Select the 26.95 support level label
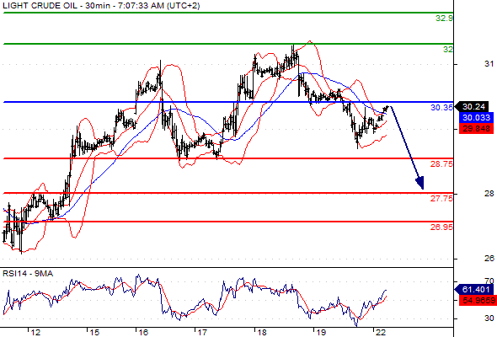Viewport: 497px width, 337px height. point(441,227)
